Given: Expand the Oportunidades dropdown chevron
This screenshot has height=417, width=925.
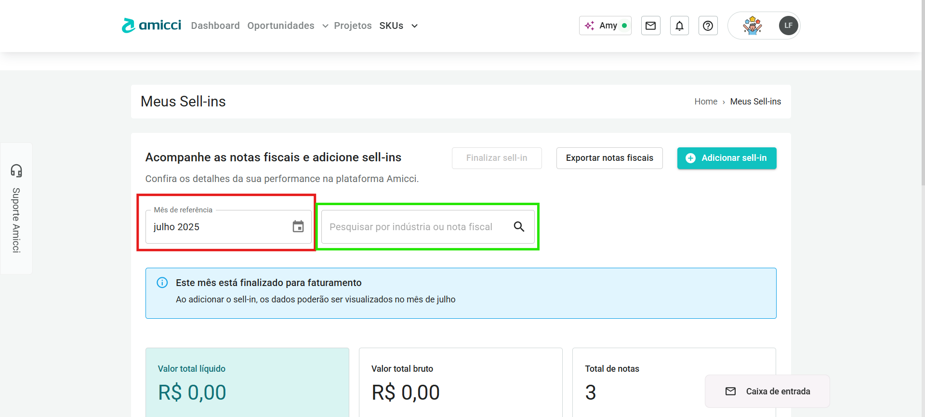Looking at the screenshot, I should click(325, 26).
